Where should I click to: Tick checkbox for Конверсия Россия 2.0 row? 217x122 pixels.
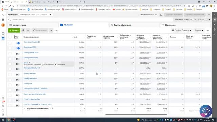pos(10,43)
